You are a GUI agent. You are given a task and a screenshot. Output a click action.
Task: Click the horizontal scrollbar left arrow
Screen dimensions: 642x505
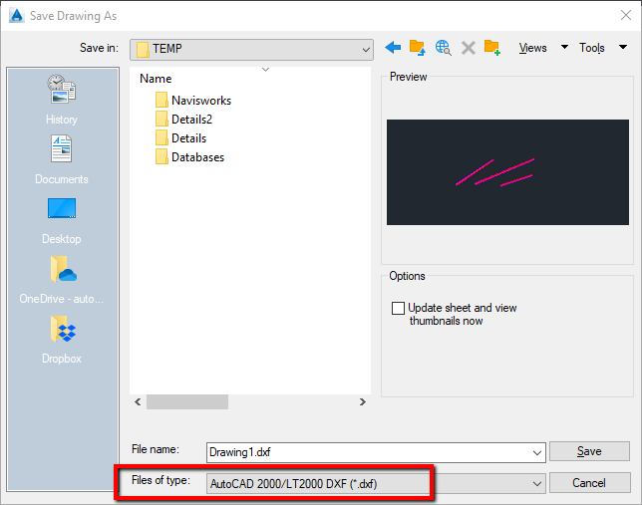(138, 401)
